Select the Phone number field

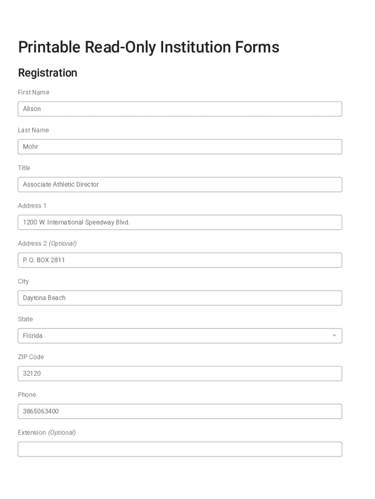point(180,411)
